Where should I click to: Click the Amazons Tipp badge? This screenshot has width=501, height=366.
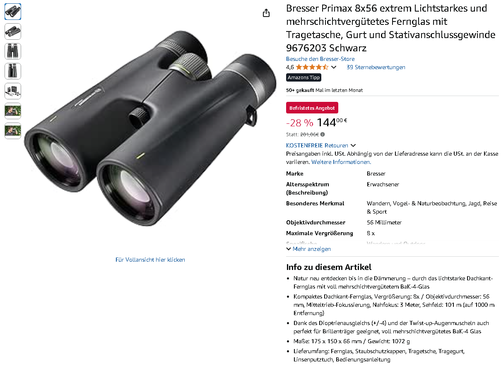[304, 77]
